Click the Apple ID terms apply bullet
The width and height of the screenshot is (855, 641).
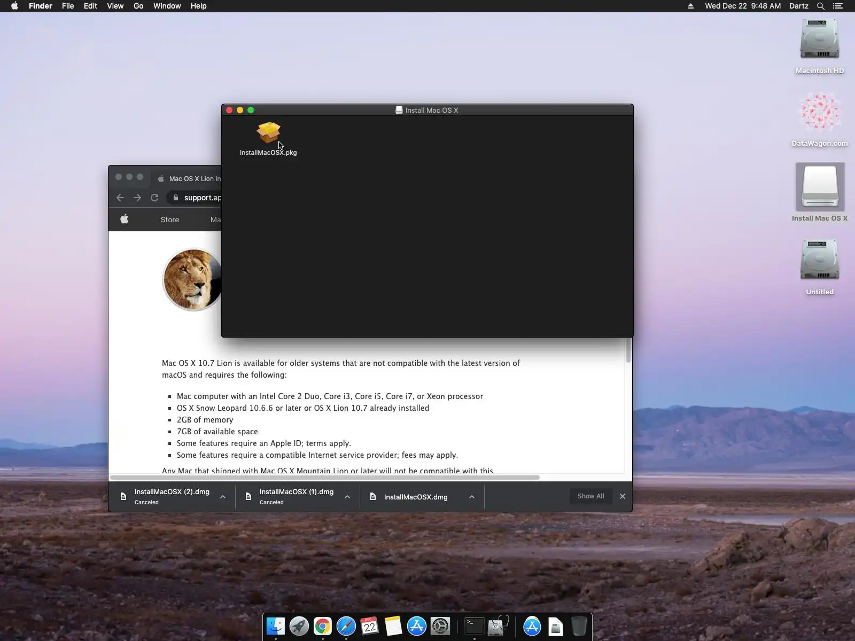click(x=264, y=443)
